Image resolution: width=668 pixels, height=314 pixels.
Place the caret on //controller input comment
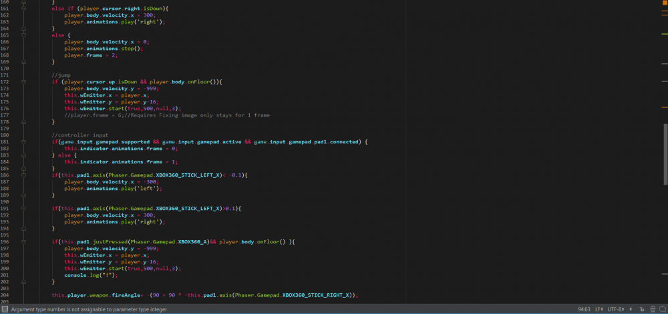pyautogui.click(x=80, y=135)
